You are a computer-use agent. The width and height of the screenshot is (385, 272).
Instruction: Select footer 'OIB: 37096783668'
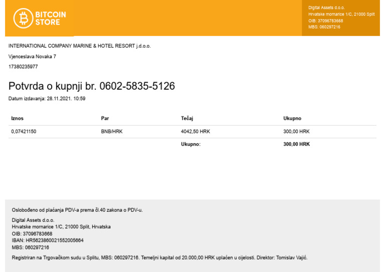[x=32, y=234]
